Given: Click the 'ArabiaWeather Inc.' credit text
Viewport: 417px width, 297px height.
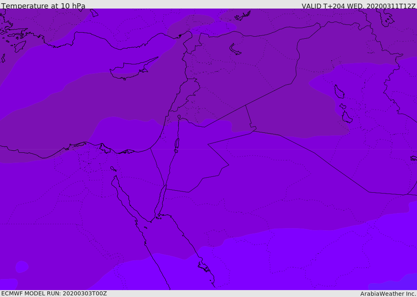Looking at the screenshot, I should coord(388,294).
